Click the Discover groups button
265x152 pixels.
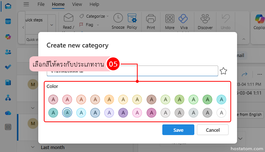click(205, 21)
